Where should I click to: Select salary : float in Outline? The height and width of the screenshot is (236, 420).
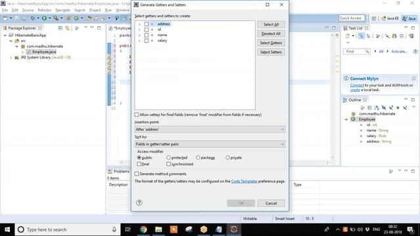376,136
